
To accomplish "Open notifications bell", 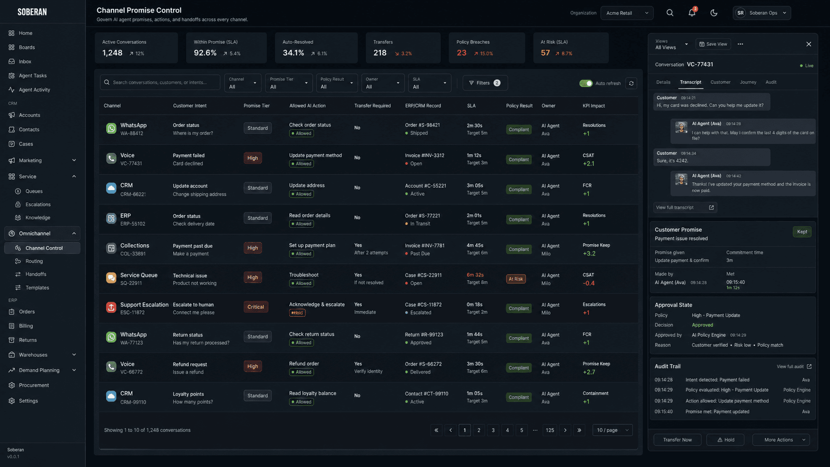I will pos(692,13).
